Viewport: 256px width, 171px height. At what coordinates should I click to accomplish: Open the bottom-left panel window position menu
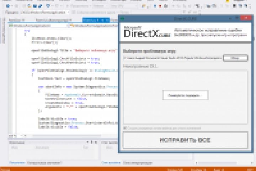point(87,142)
